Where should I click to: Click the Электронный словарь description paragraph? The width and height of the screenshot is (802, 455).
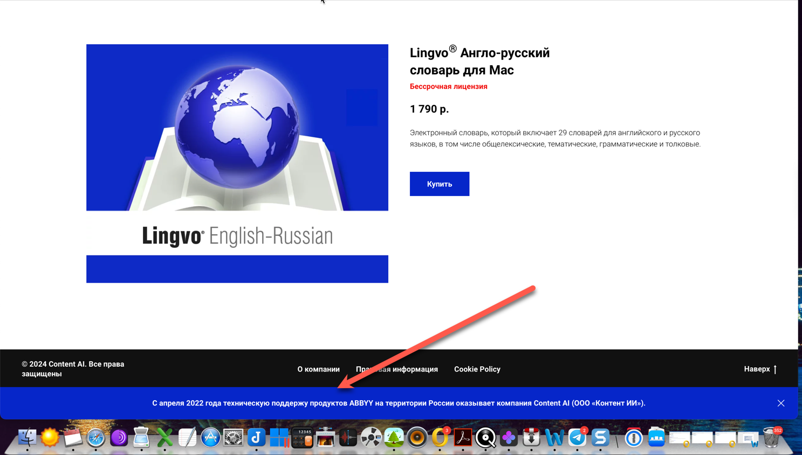(555, 138)
